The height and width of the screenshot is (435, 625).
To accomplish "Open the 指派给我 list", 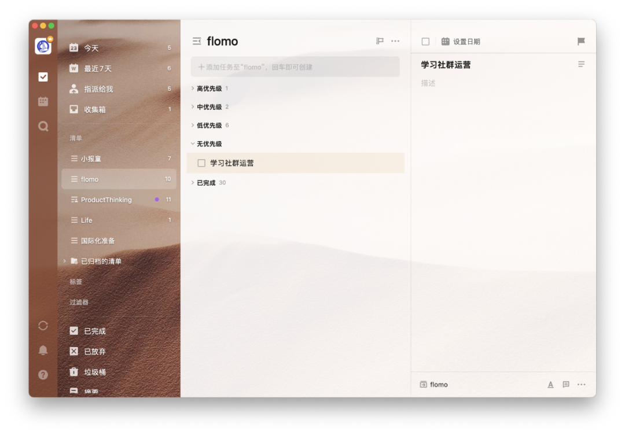I will (119, 89).
